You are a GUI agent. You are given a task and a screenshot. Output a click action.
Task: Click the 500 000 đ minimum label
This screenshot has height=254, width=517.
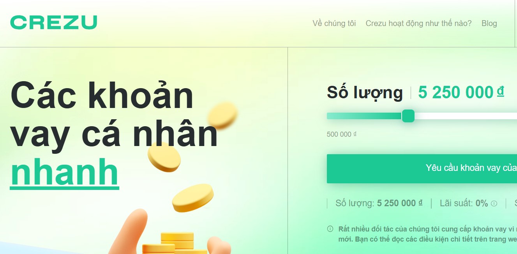(342, 134)
